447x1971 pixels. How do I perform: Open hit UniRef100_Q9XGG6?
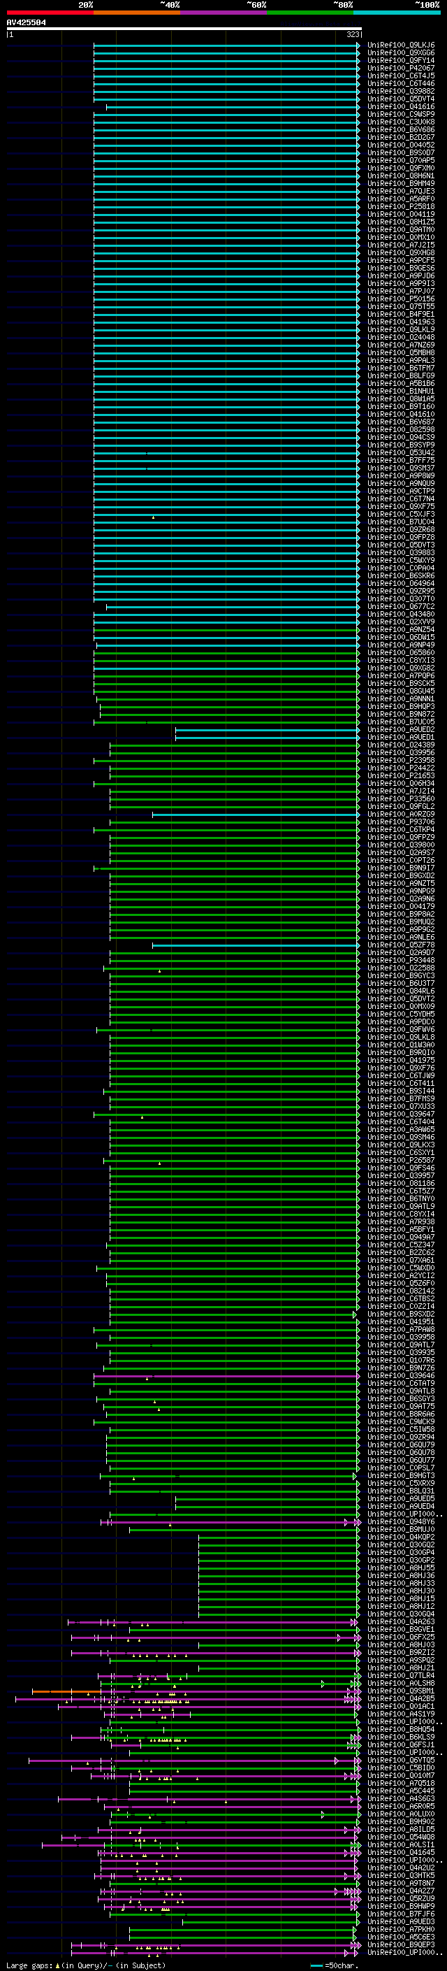pos(401,53)
